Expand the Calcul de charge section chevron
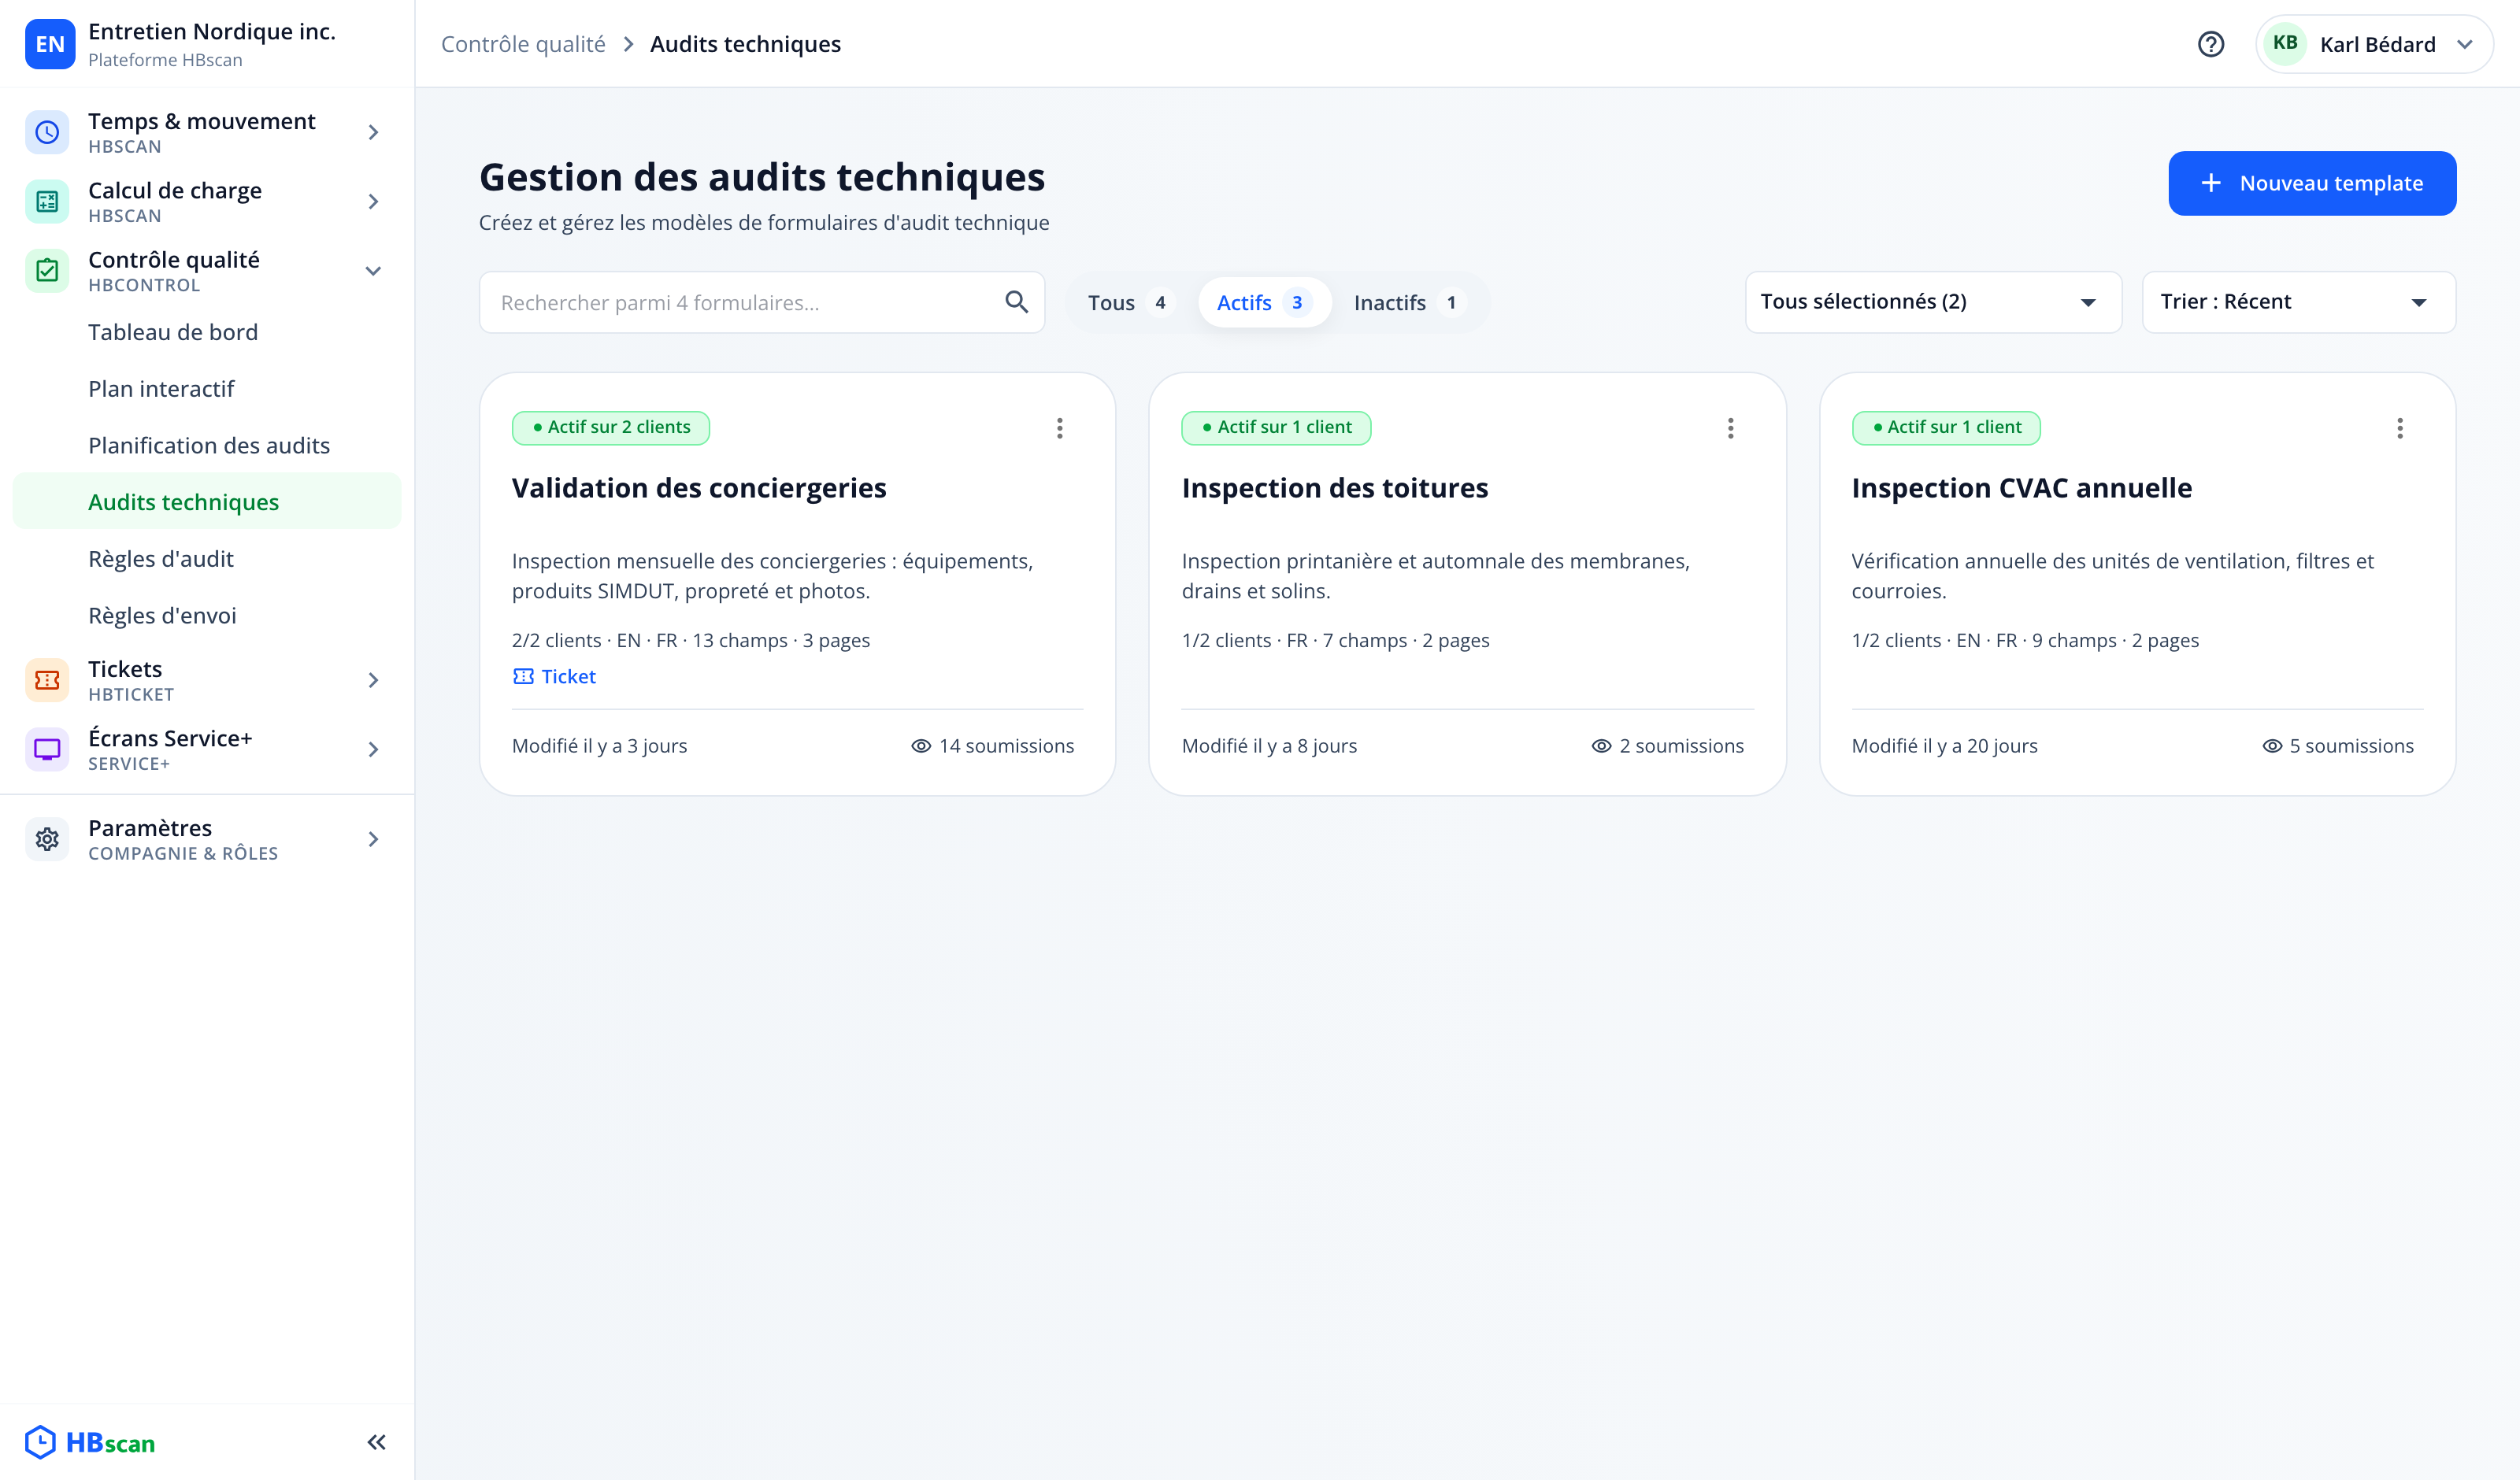Viewport: 2520px width, 1480px height. pos(373,202)
